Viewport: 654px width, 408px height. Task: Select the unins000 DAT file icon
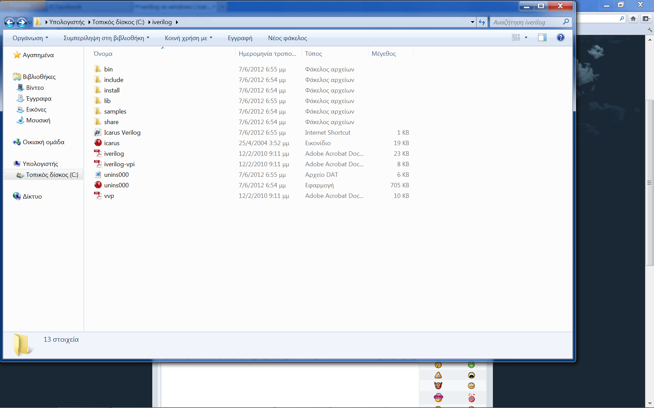(x=98, y=174)
